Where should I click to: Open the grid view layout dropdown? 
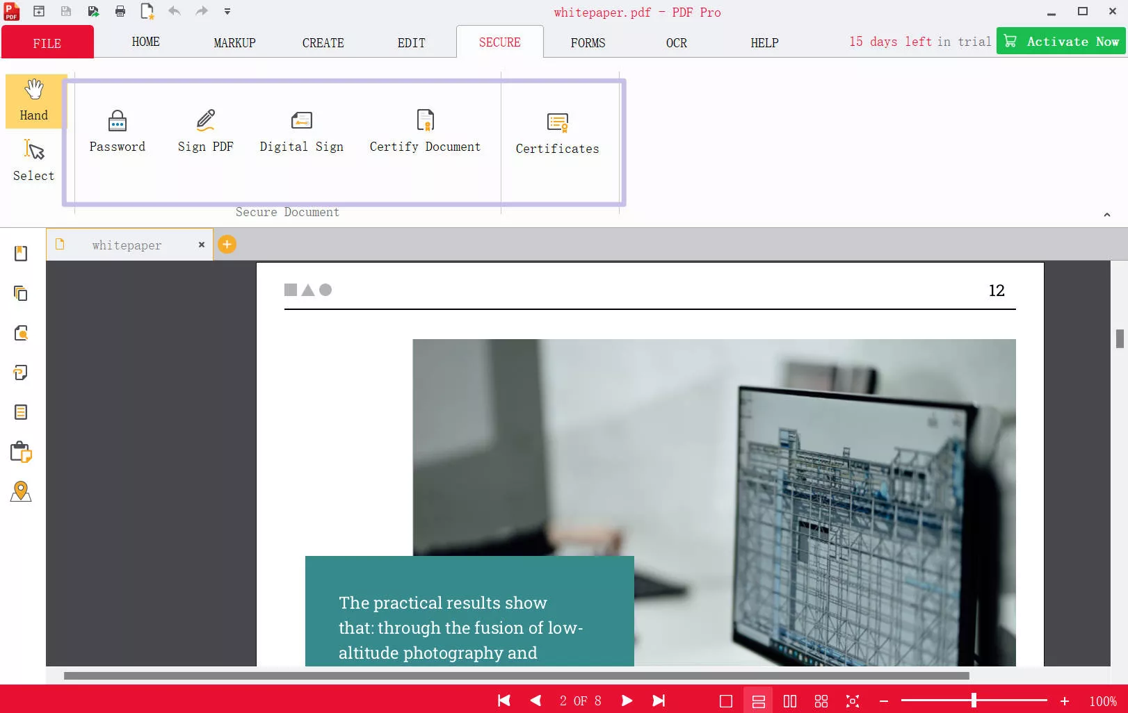821,700
